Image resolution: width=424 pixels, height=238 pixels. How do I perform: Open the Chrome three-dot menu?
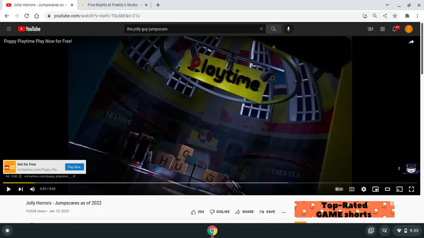coord(417,16)
